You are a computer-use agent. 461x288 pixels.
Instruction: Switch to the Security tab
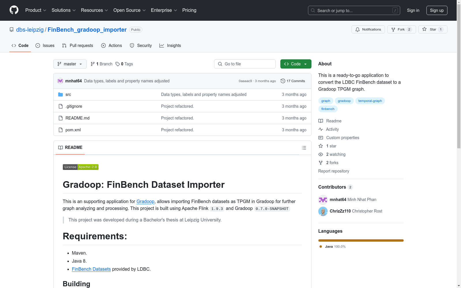(141, 46)
